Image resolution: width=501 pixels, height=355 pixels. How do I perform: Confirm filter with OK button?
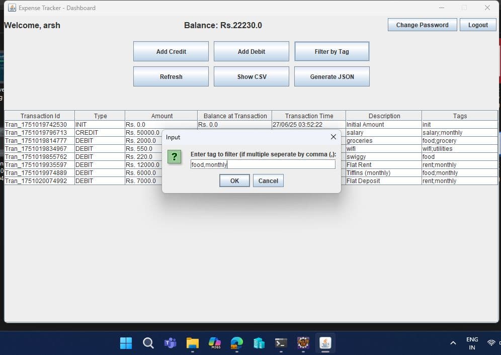tap(234, 181)
